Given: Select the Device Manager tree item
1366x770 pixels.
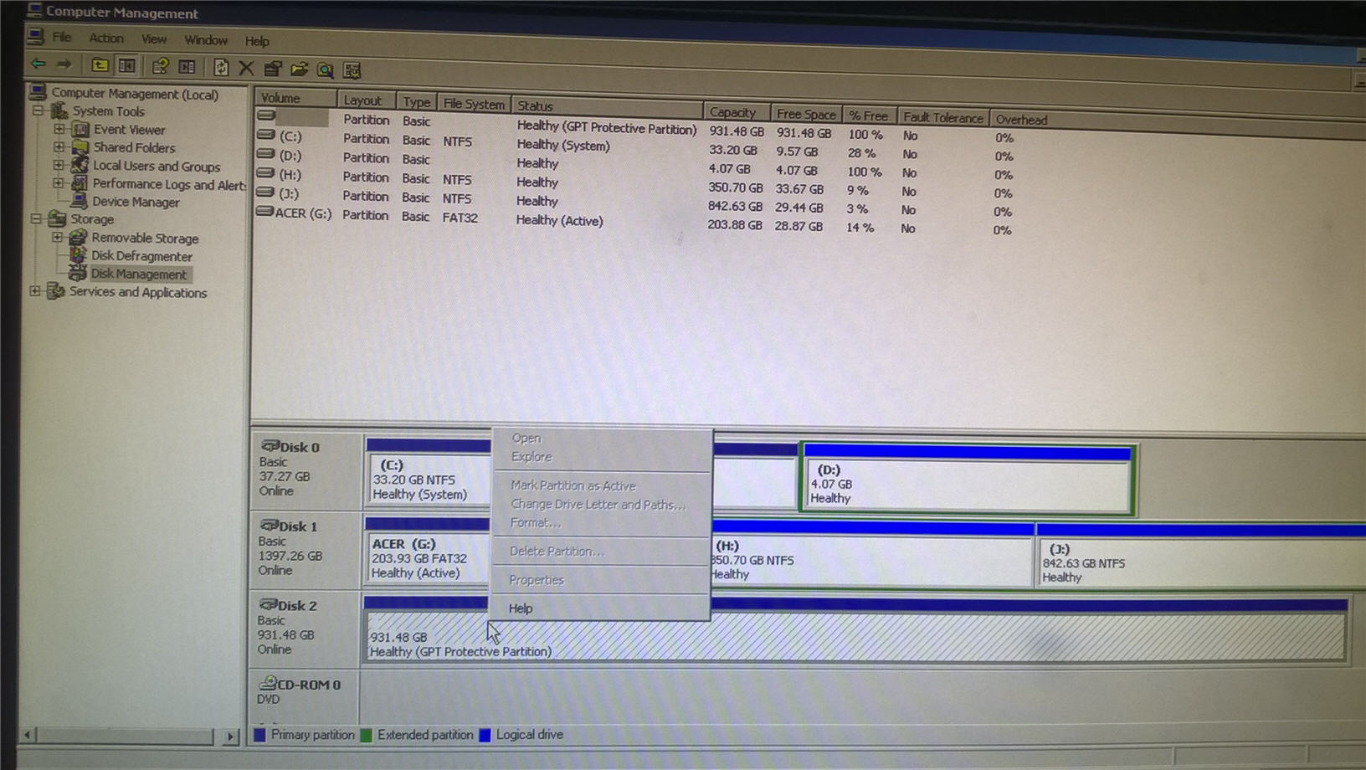Looking at the screenshot, I should (x=136, y=202).
